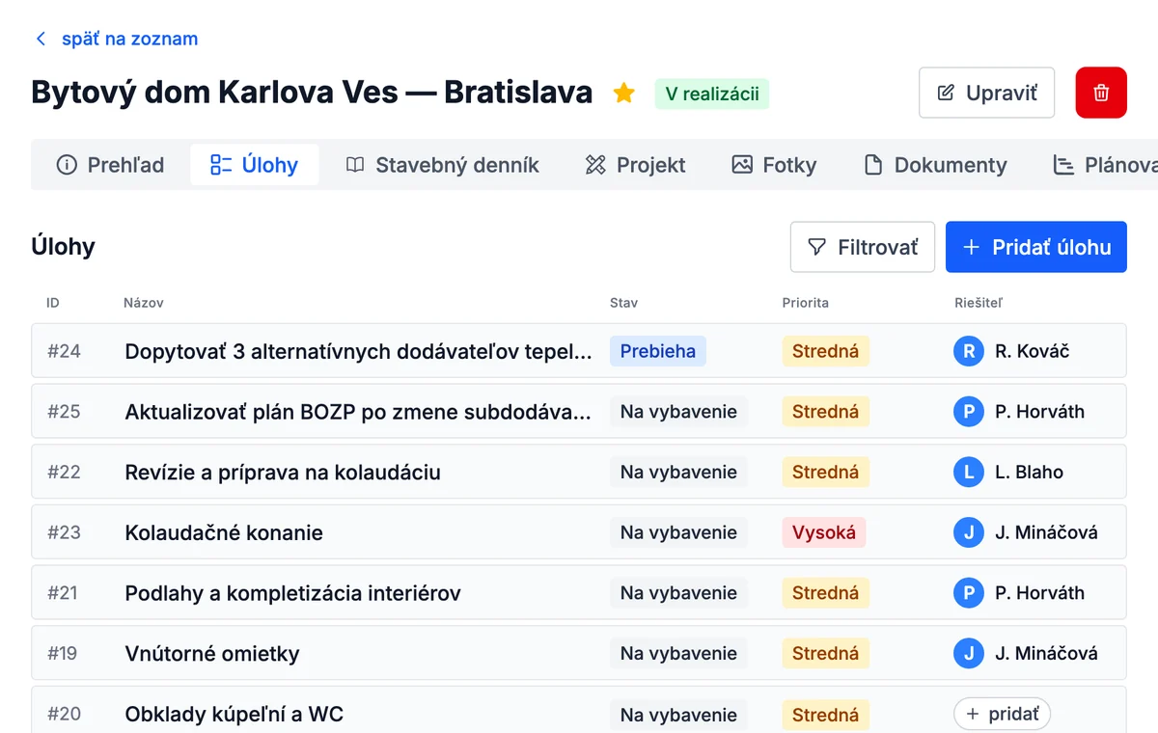
Task: Open the Dokumenty tab
Action: point(935,165)
